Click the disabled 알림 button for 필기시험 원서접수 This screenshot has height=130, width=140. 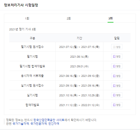[117, 47]
